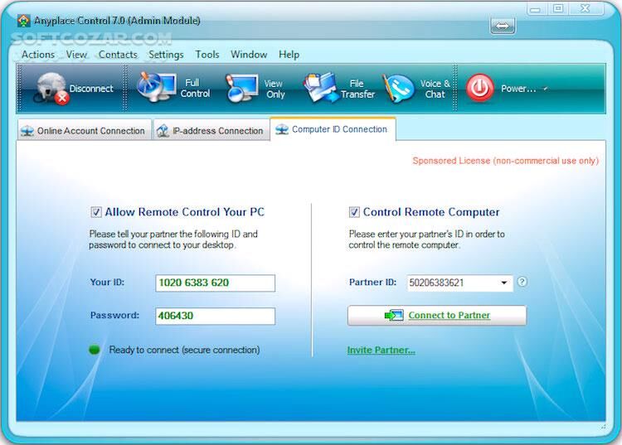Start Voice & Chat
622x445 pixels.
[x=416, y=89]
